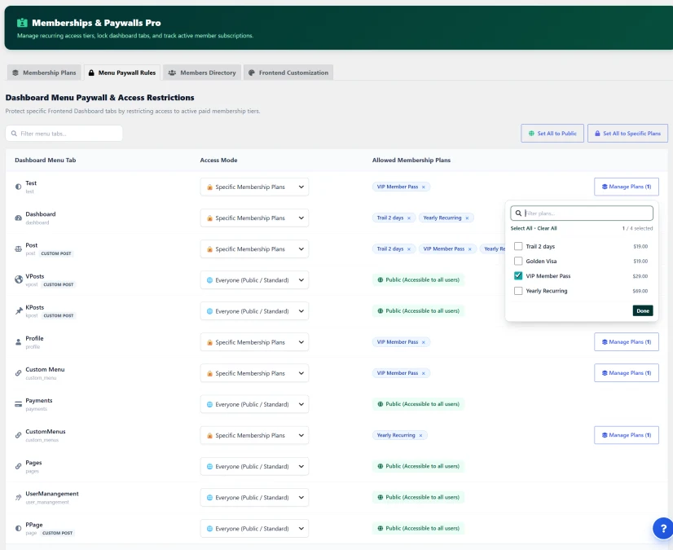Click the UserManangement row icon
Image resolution: width=673 pixels, height=550 pixels.
point(18,497)
